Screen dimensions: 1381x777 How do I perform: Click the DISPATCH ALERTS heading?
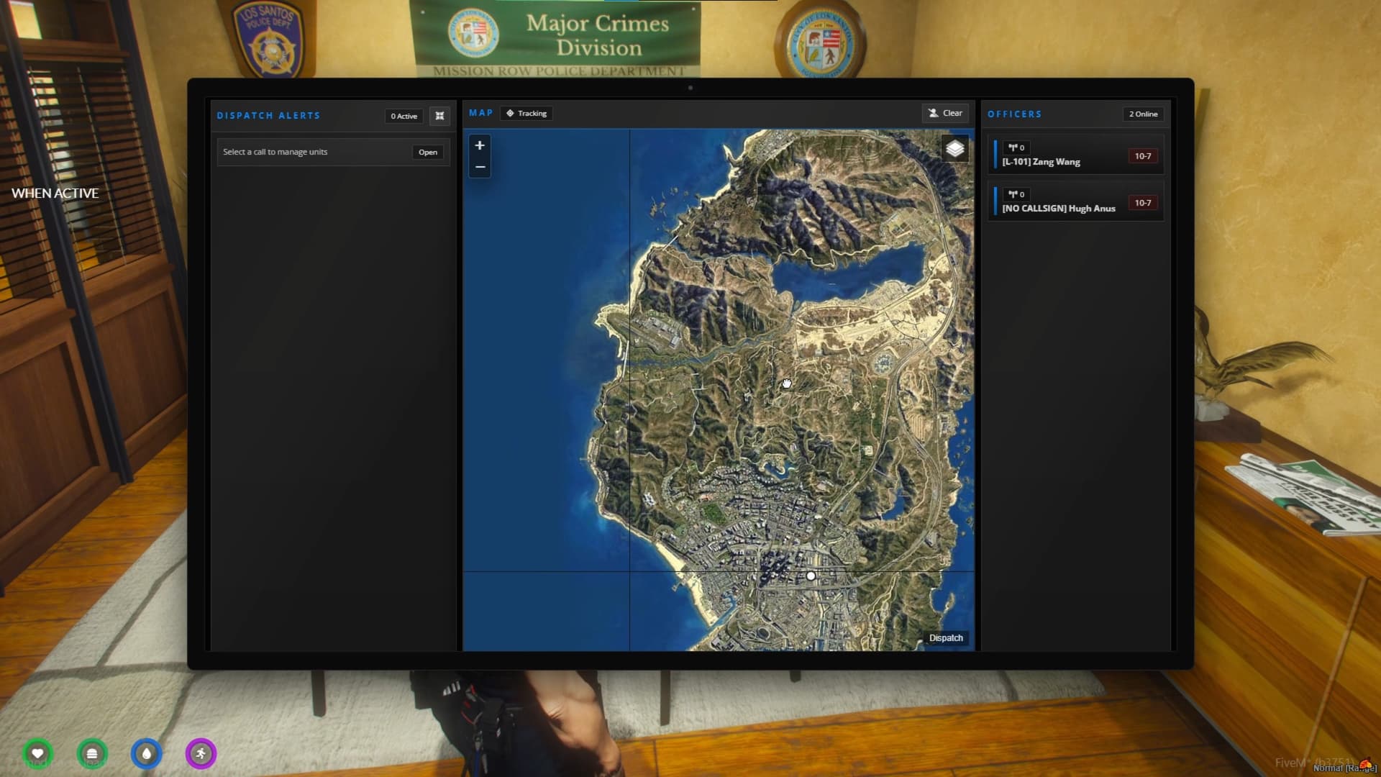click(268, 116)
